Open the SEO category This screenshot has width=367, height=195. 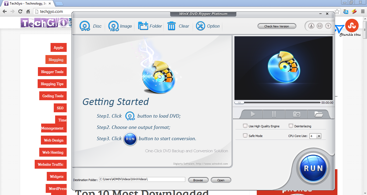(x=60, y=108)
